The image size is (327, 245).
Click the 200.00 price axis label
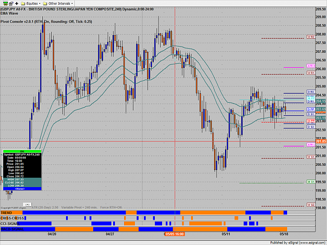pos(321,173)
